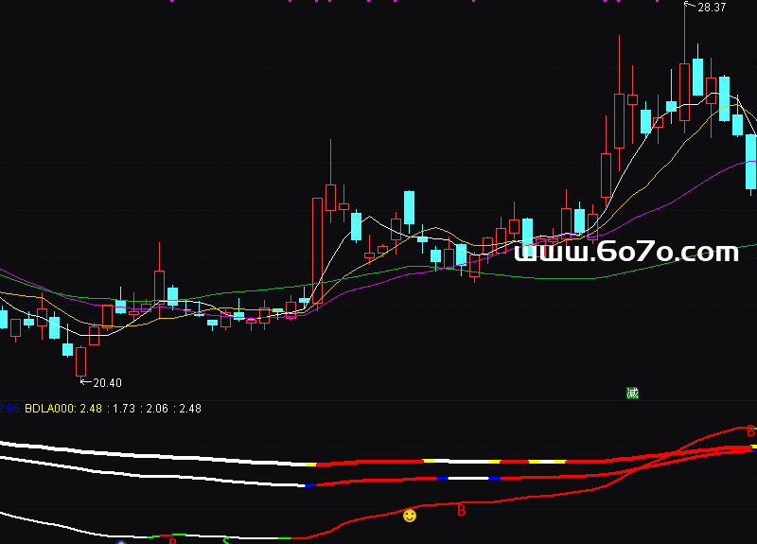The width and height of the screenshot is (757, 544).
Task: Select the candlestick at the 20.40 low
Action: click(80, 360)
